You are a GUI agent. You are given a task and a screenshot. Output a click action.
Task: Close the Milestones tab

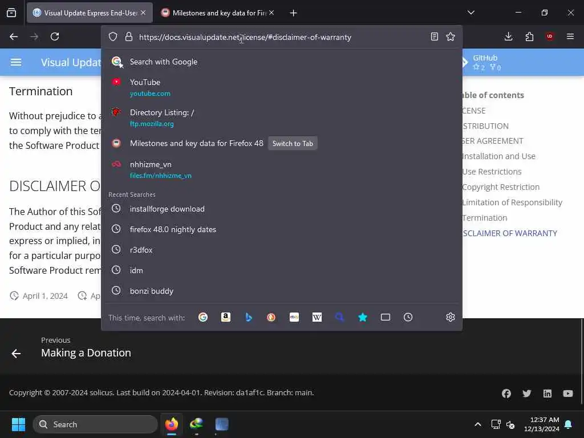pyautogui.click(x=271, y=13)
